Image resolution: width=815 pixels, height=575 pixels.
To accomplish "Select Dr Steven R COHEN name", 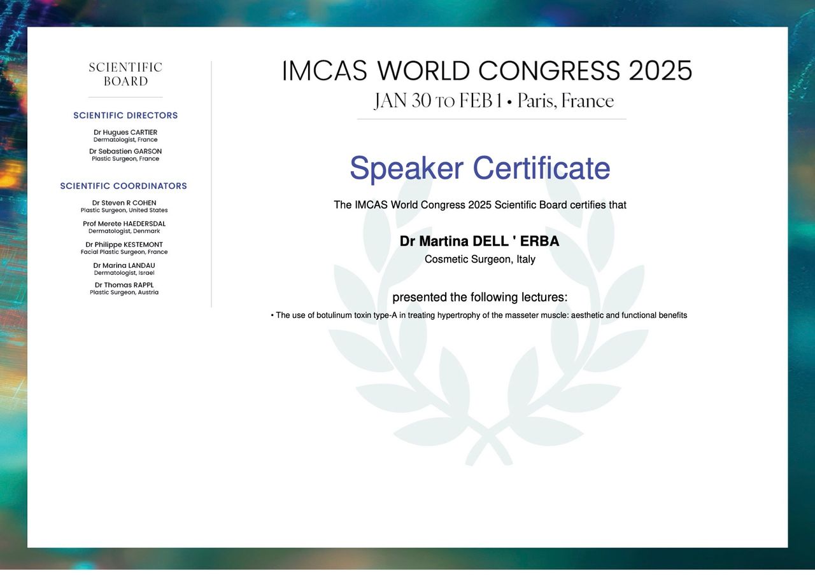I will coord(124,203).
